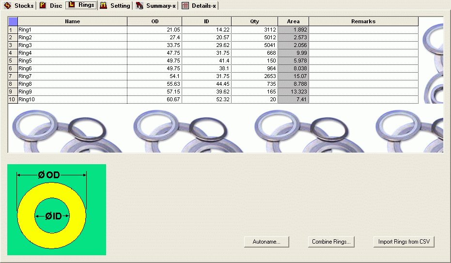Select the Ring7 name cell
Viewport: 451px width, 263px height.
[73, 77]
